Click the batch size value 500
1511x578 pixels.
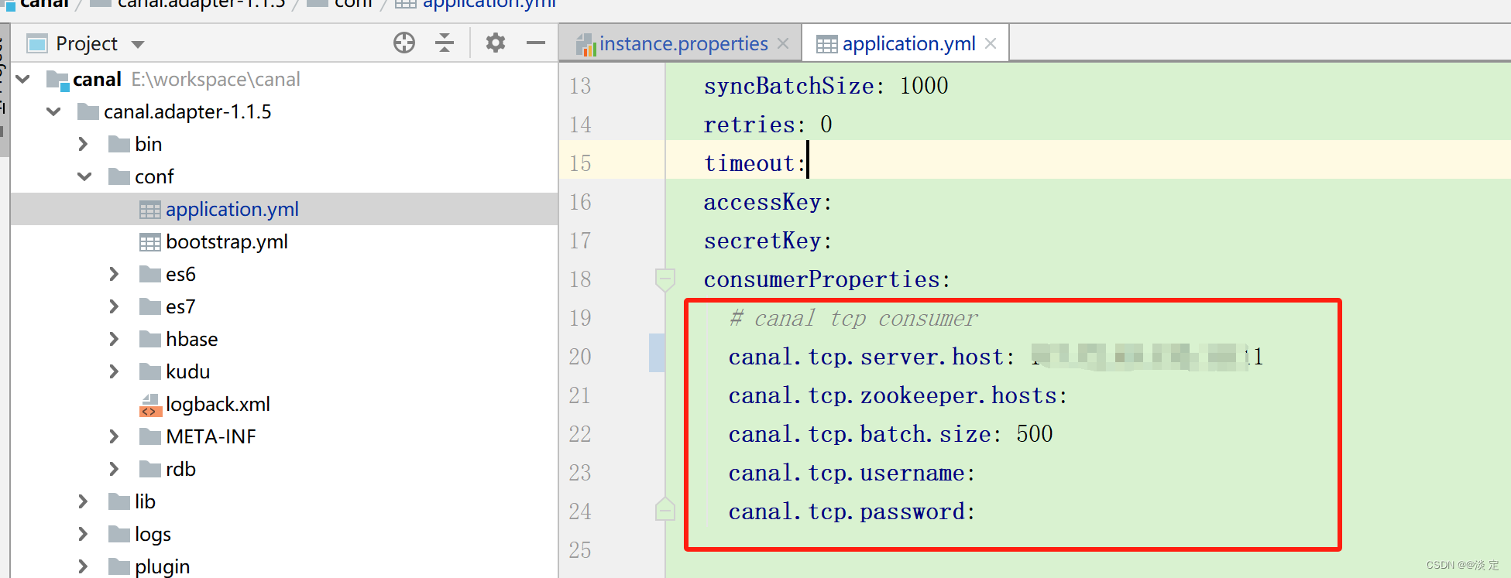[1035, 434]
